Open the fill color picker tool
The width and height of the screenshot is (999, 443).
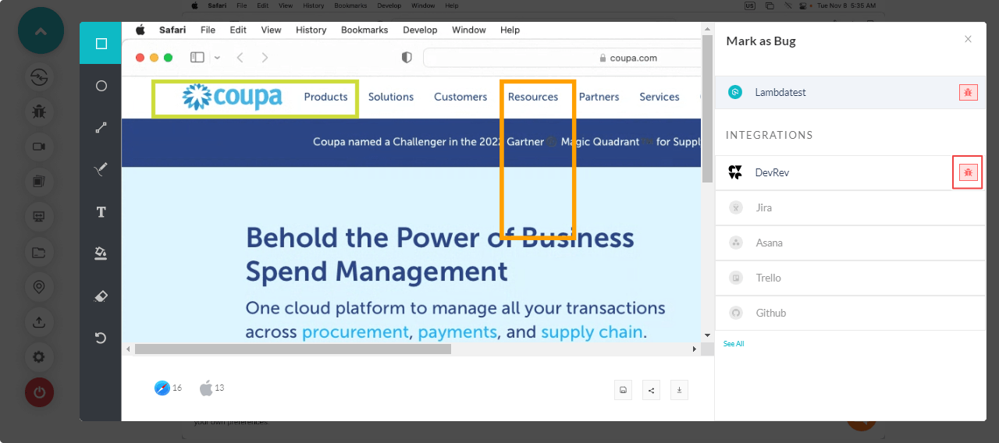pos(101,253)
